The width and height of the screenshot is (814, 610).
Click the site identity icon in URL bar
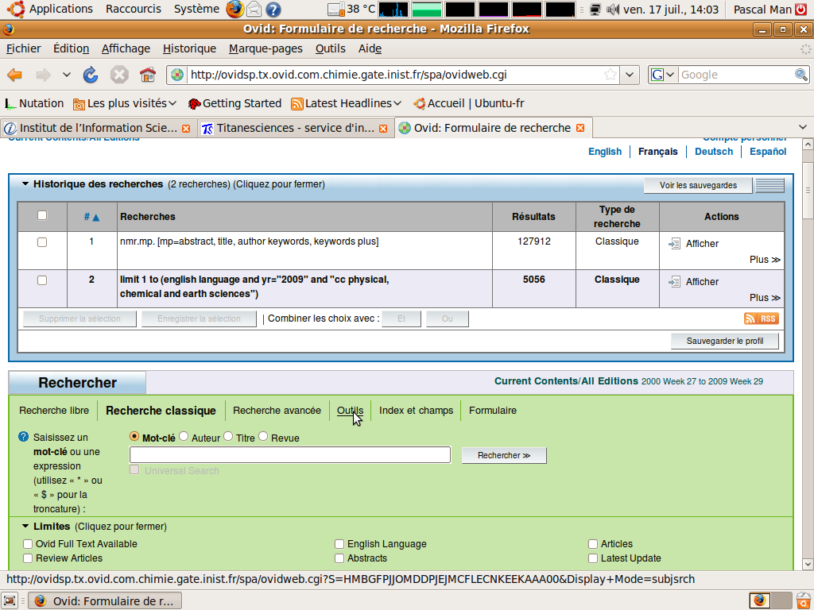click(177, 75)
